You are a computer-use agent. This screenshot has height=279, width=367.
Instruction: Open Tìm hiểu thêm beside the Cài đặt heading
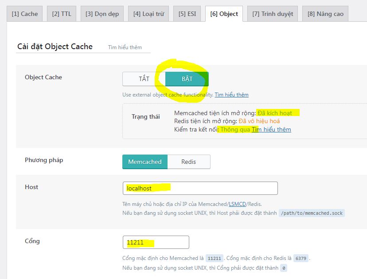click(x=125, y=47)
